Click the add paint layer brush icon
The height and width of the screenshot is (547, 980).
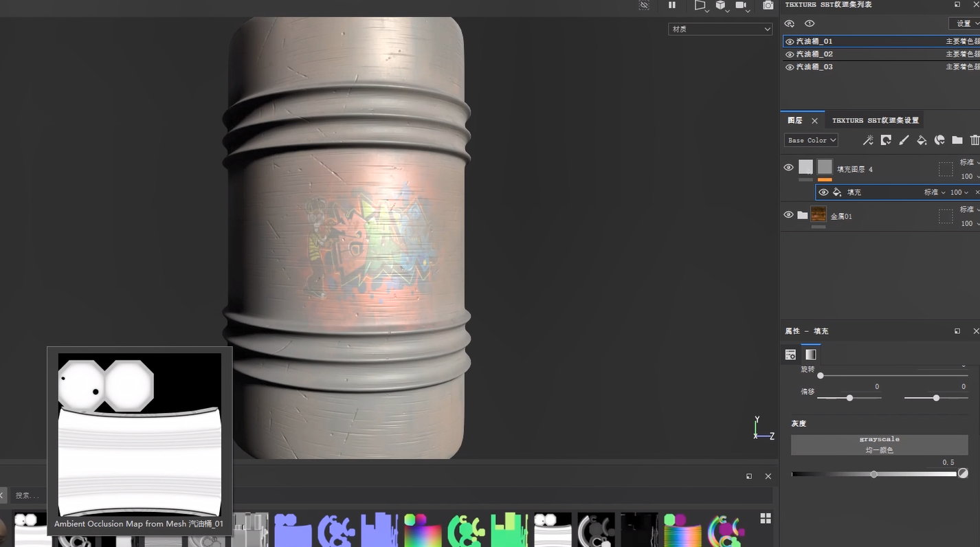pyautogui.click(x=904, y=140)
